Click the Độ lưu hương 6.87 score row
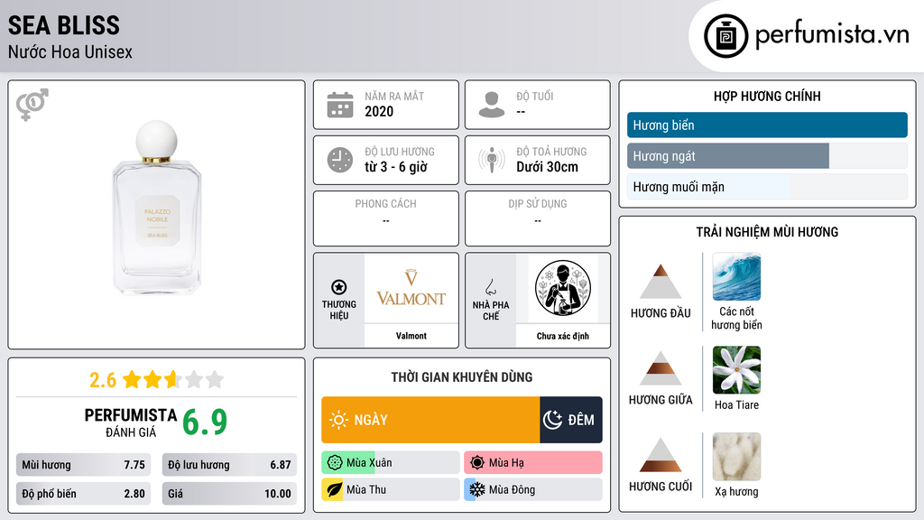Image resolution: width=924 pixels, height=520 pixels. click(x=229, y=465)
